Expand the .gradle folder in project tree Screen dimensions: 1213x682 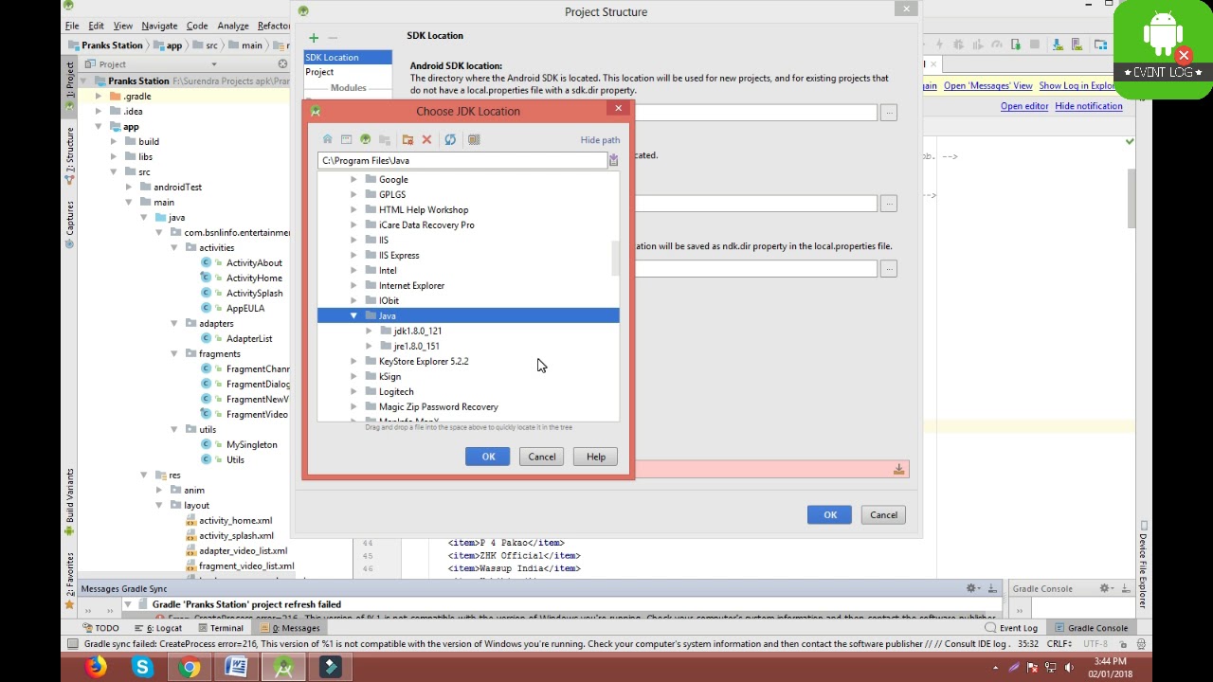98,96
